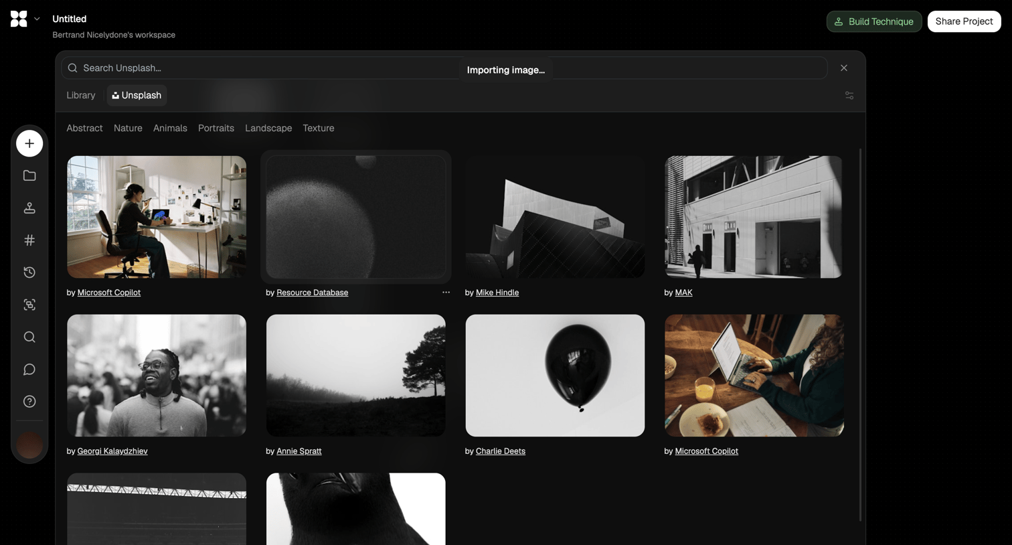The height and width of the screenshot is (545, 1012).
Task: Select the woman at desk photo
Action: pos(157,217)
